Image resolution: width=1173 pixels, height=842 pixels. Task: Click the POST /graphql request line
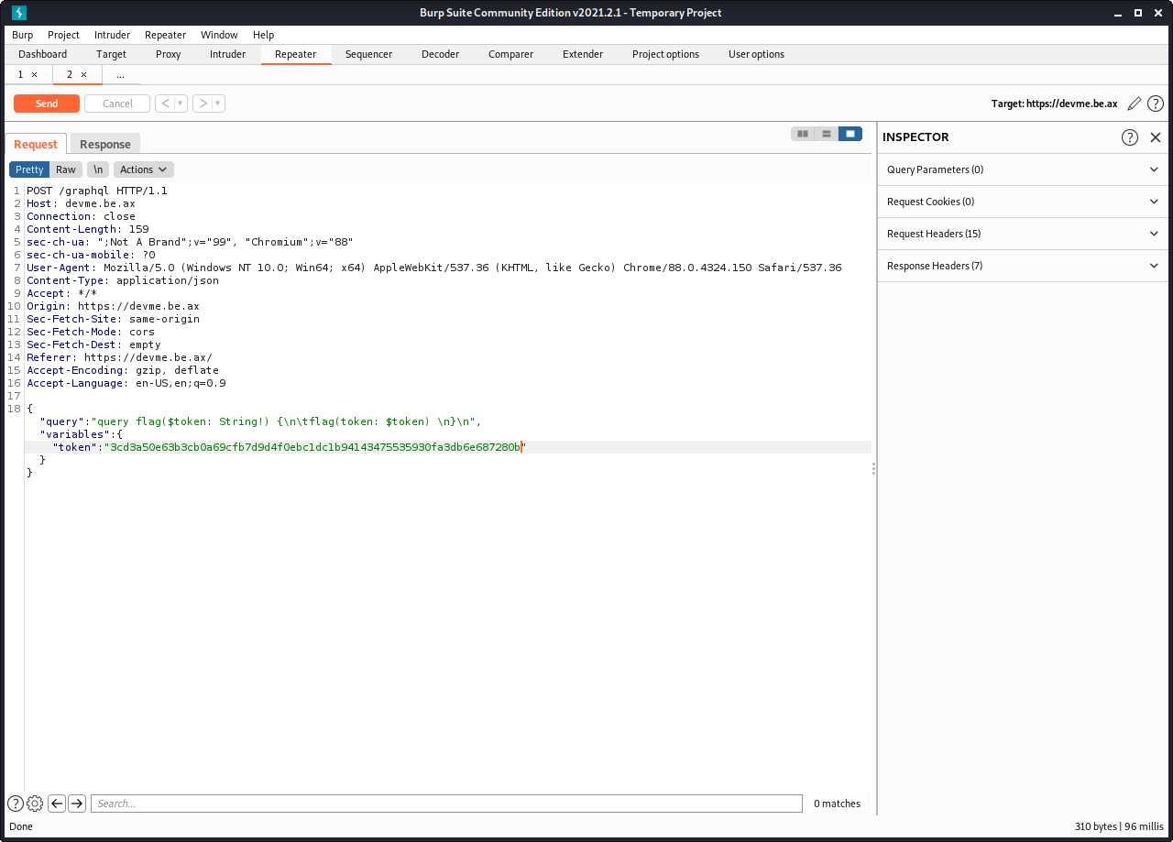[97, 191]
